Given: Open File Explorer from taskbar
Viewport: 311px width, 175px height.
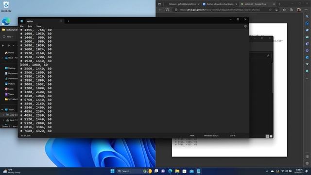Looking at the screenshot, I should 177,171.
